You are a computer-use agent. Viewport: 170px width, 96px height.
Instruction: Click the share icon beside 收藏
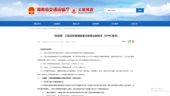pos(127,42)
